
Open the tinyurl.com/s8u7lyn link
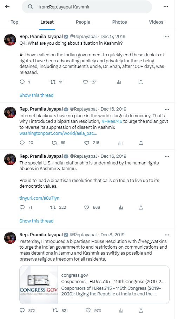coord(39,198)
